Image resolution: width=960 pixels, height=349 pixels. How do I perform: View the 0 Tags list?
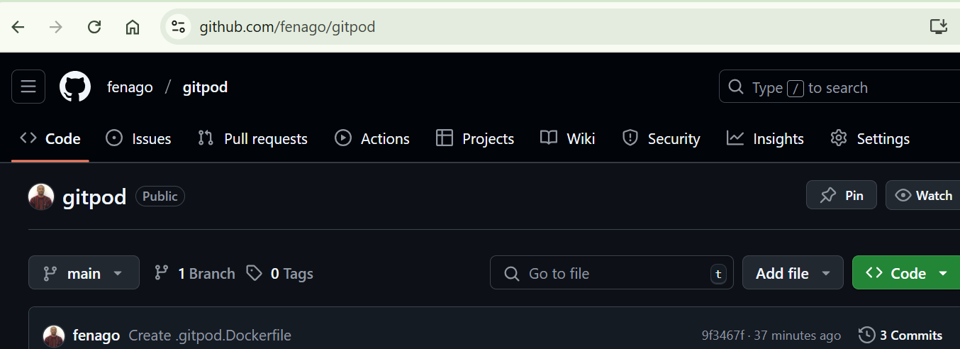[x=280, y=273]
